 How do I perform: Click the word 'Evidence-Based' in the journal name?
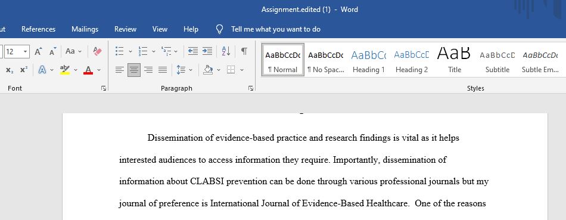point(334,203)
